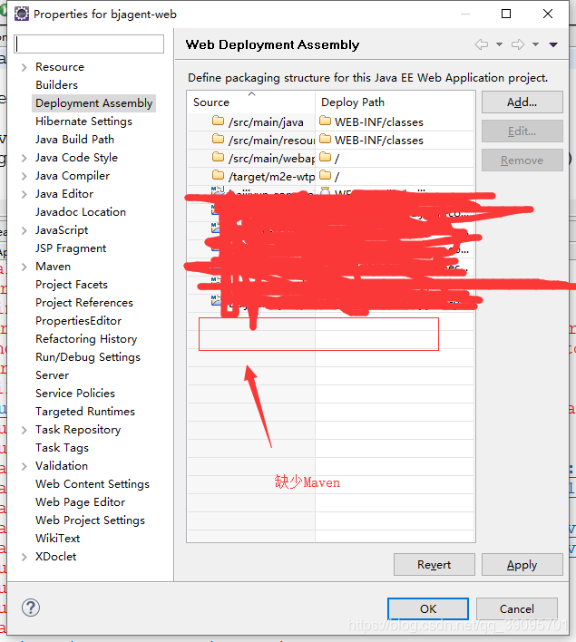Confirm with the OK button

tap(428, 608)
